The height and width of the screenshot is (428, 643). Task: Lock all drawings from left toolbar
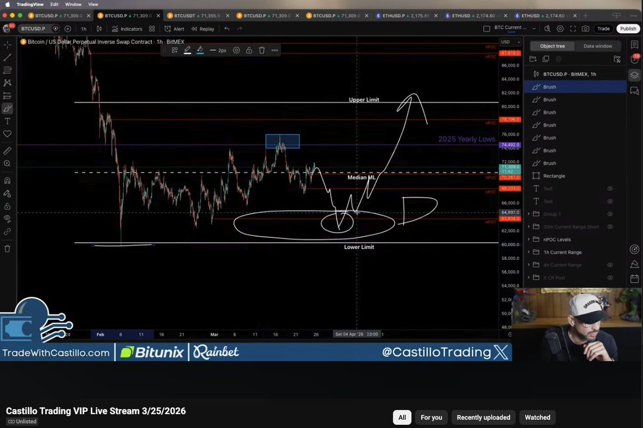tap(7, 206)
